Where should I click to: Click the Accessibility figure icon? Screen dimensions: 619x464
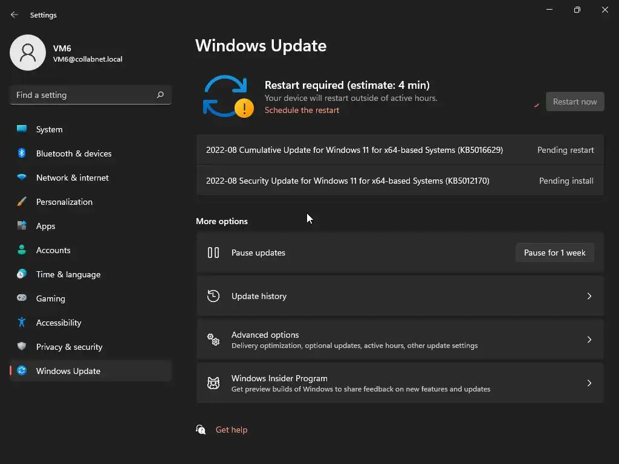(x=22, y=323)
